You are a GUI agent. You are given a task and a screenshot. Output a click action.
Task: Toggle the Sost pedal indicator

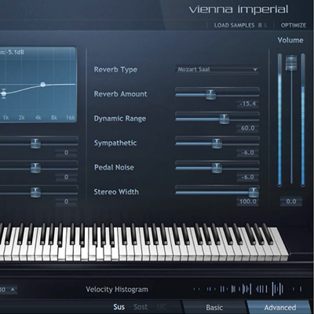click(x=141, y=307)
